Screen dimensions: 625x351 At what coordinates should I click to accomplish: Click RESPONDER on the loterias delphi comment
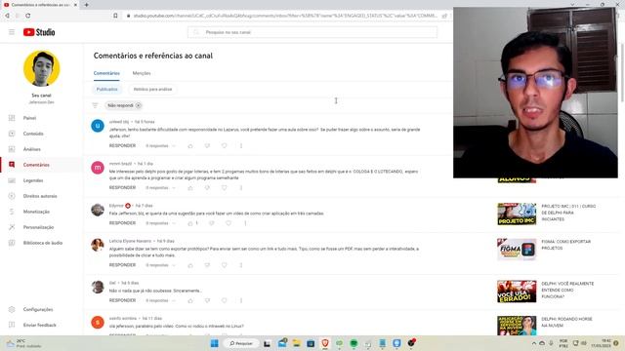[122, 187]
